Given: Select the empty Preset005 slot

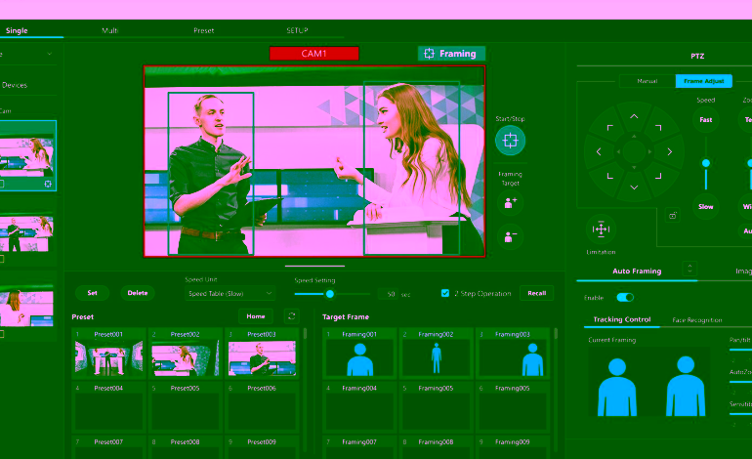Looking at the screenshot, I should tap(186, 406).
